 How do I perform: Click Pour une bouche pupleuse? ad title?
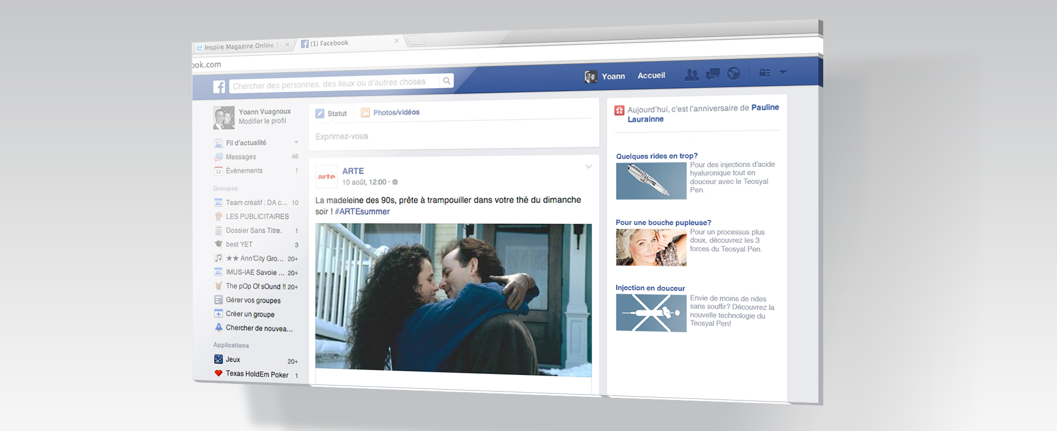pyautogui.click(x=664, y=223)
